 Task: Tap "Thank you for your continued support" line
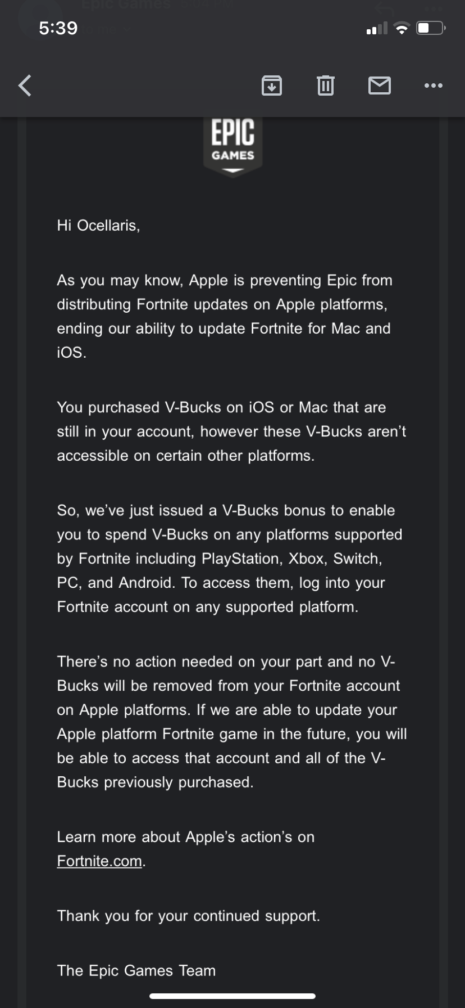[188, 916]
